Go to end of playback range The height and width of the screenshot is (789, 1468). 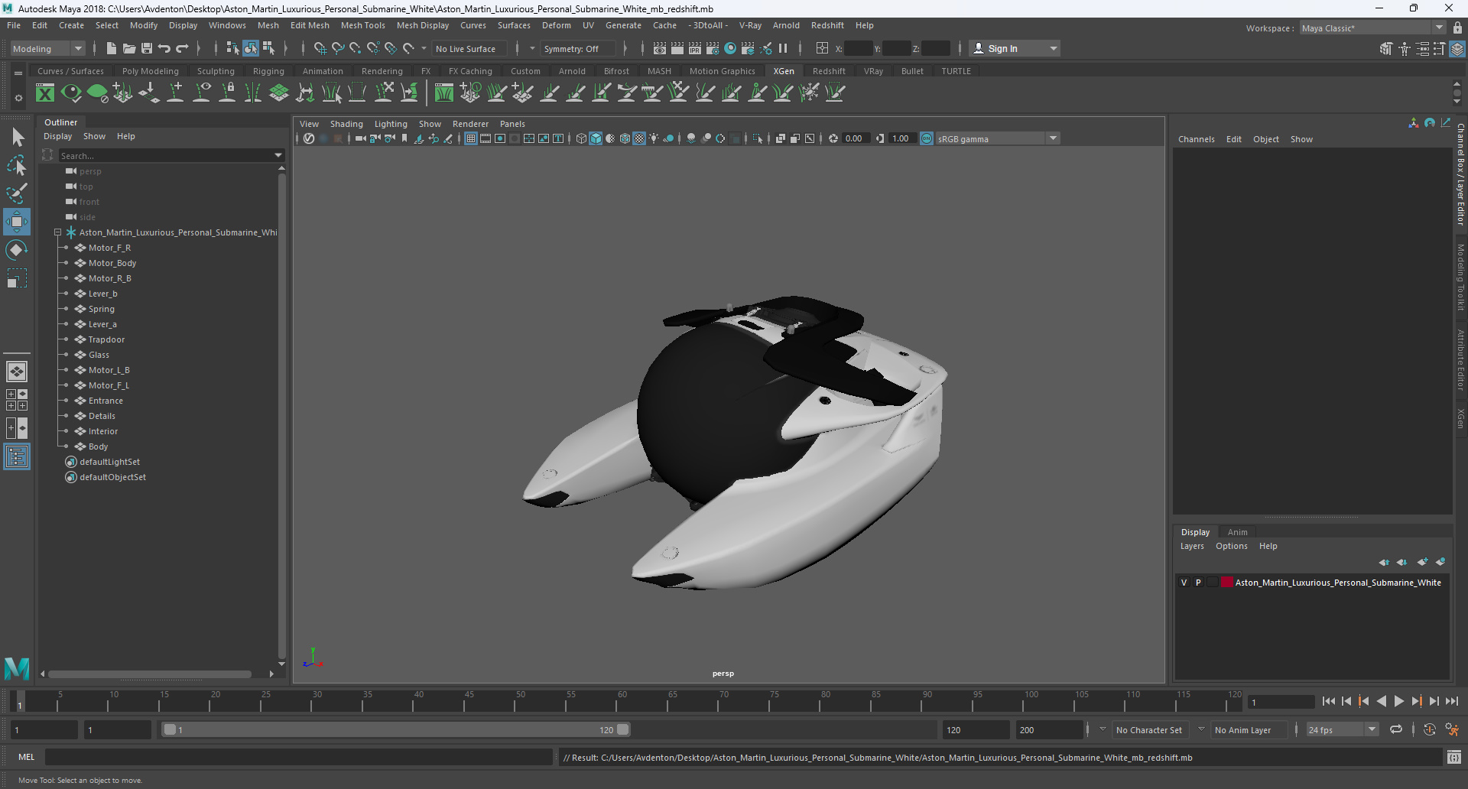[1451, 701]
